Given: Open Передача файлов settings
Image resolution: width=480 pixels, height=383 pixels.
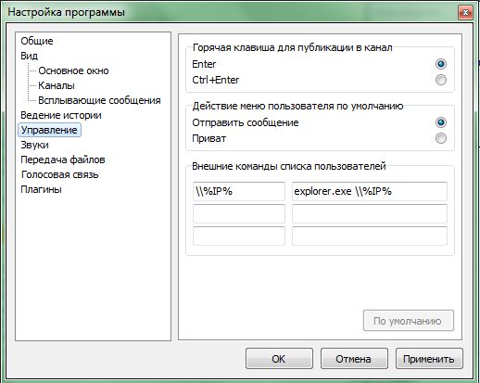Looking at the screenshot, I should tap(63, 160).
